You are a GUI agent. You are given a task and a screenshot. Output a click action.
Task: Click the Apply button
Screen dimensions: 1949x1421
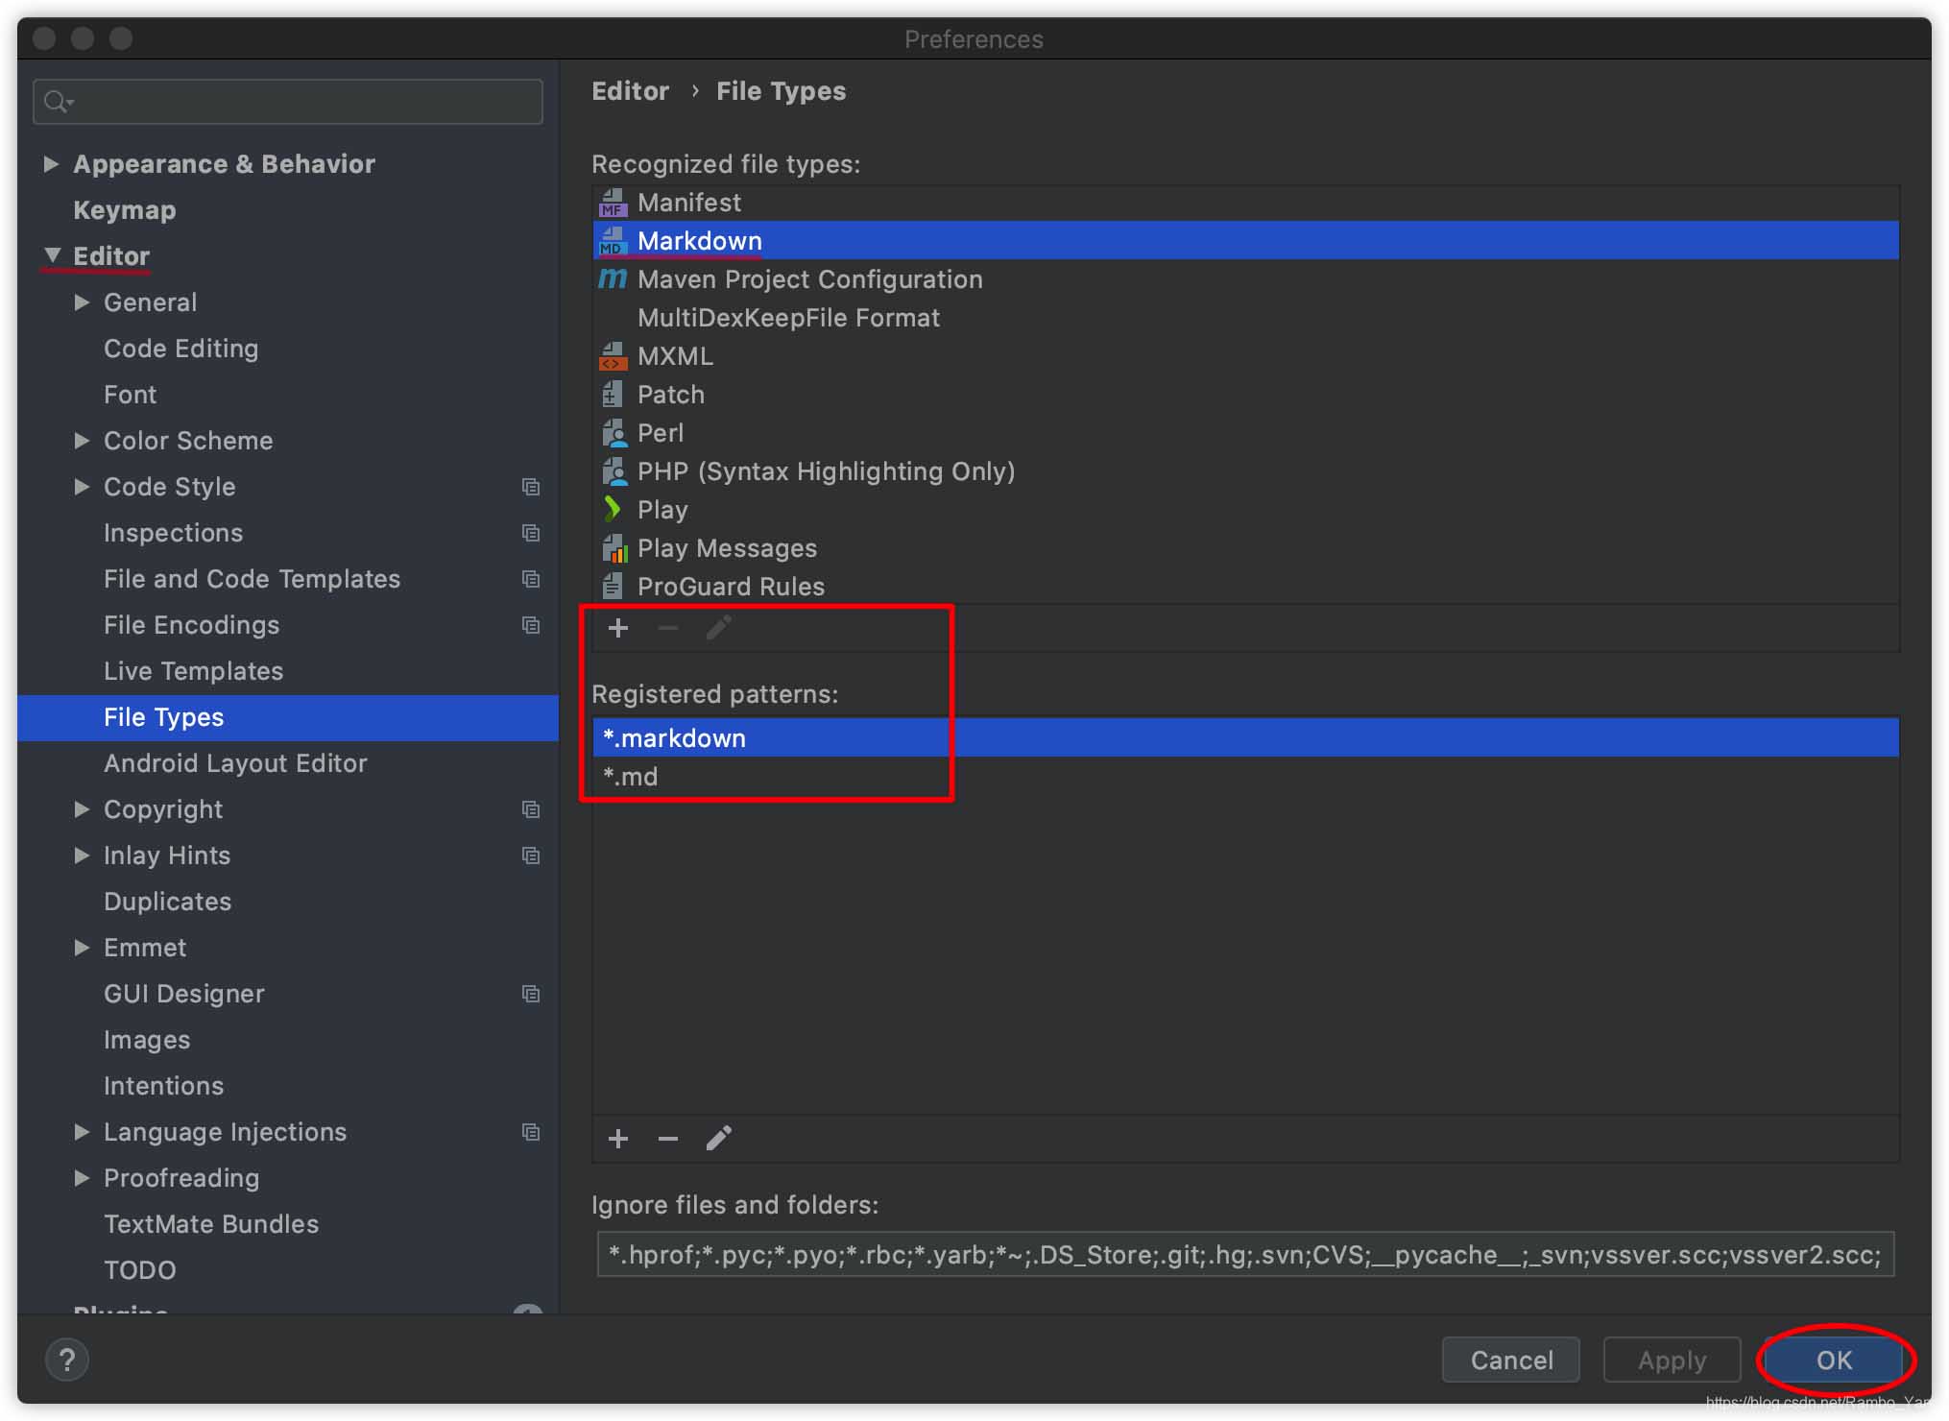1672,1360
